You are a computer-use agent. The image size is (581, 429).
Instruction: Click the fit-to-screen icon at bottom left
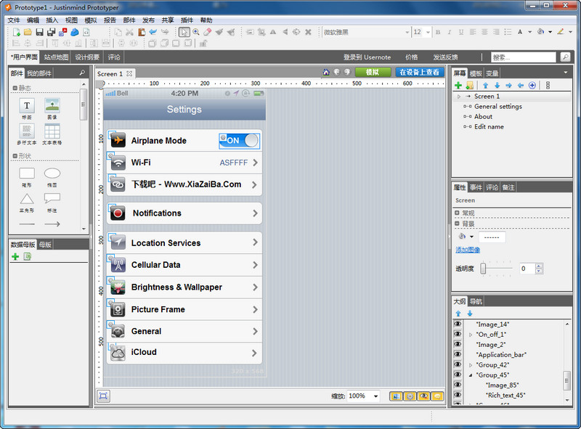click(103, 396)
